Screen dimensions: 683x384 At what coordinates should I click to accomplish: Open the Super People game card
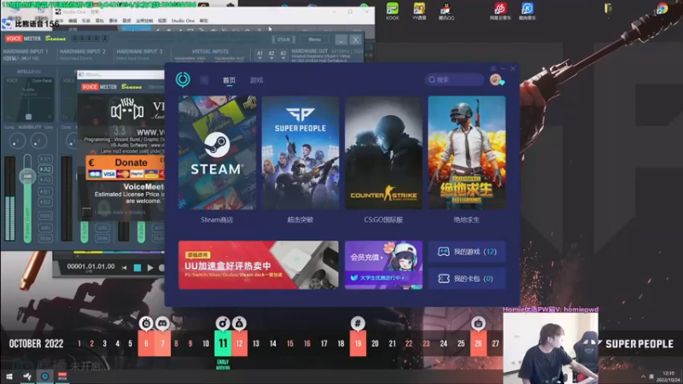tap(301, 153)
